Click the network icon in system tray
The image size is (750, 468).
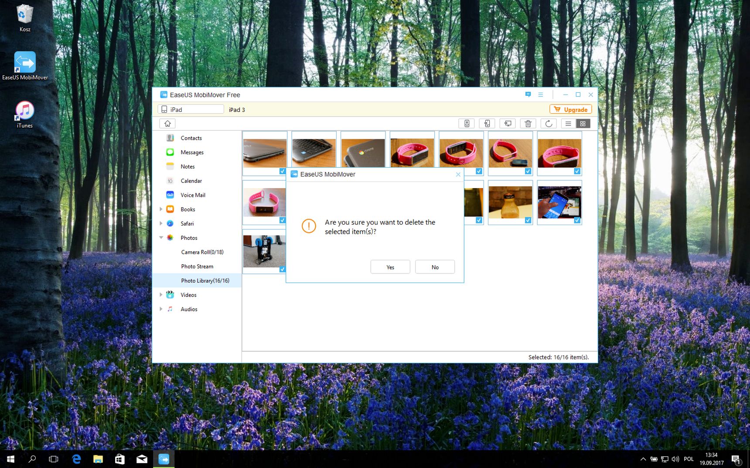click(665, 459)
